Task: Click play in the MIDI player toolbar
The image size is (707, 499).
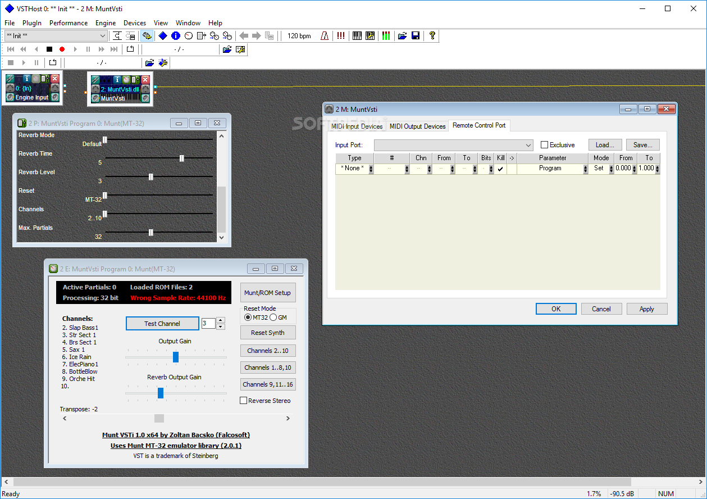Action: [75, 49]
